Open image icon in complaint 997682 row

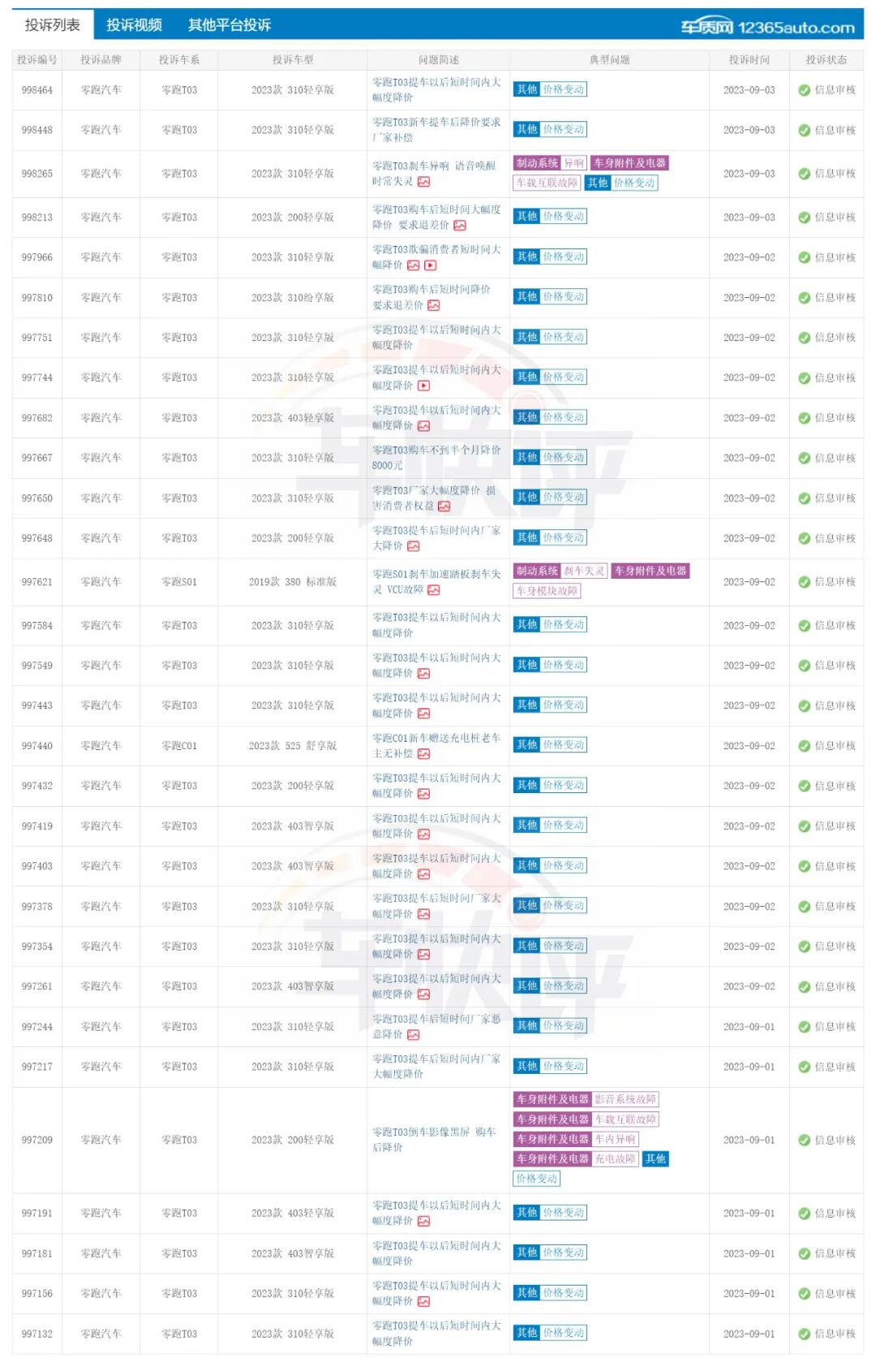423,426
